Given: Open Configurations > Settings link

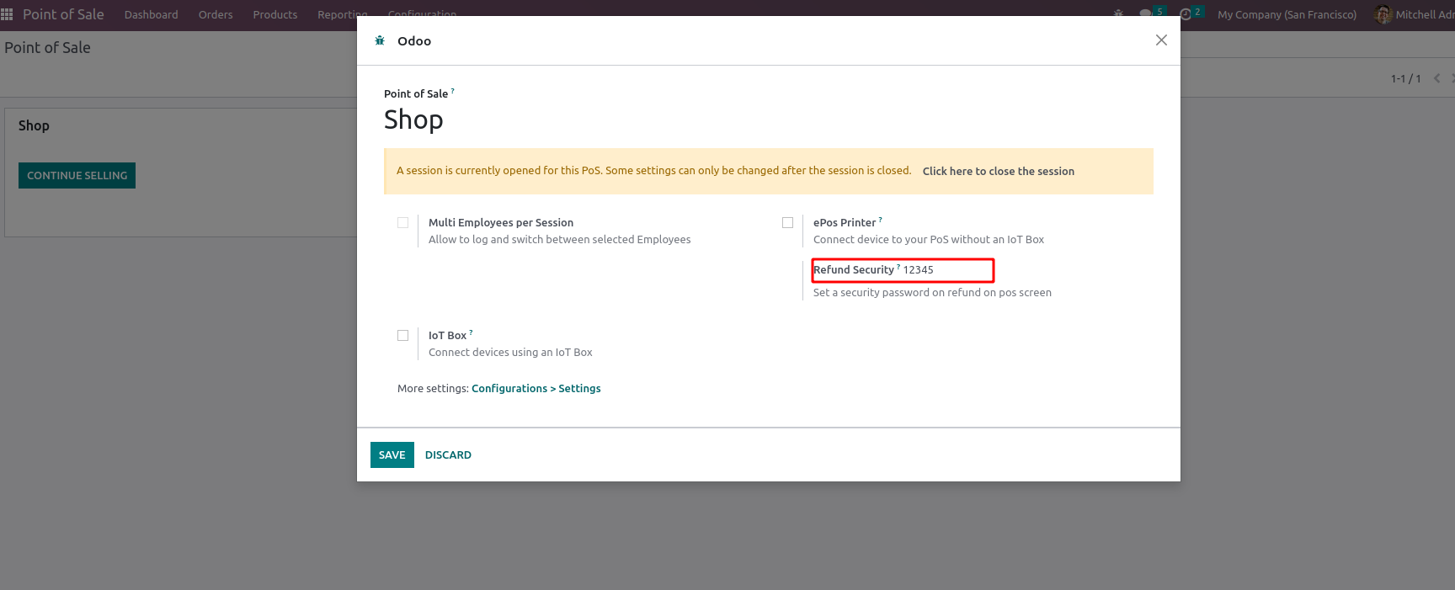Looking at the screenshot, I should click(536, 389).
